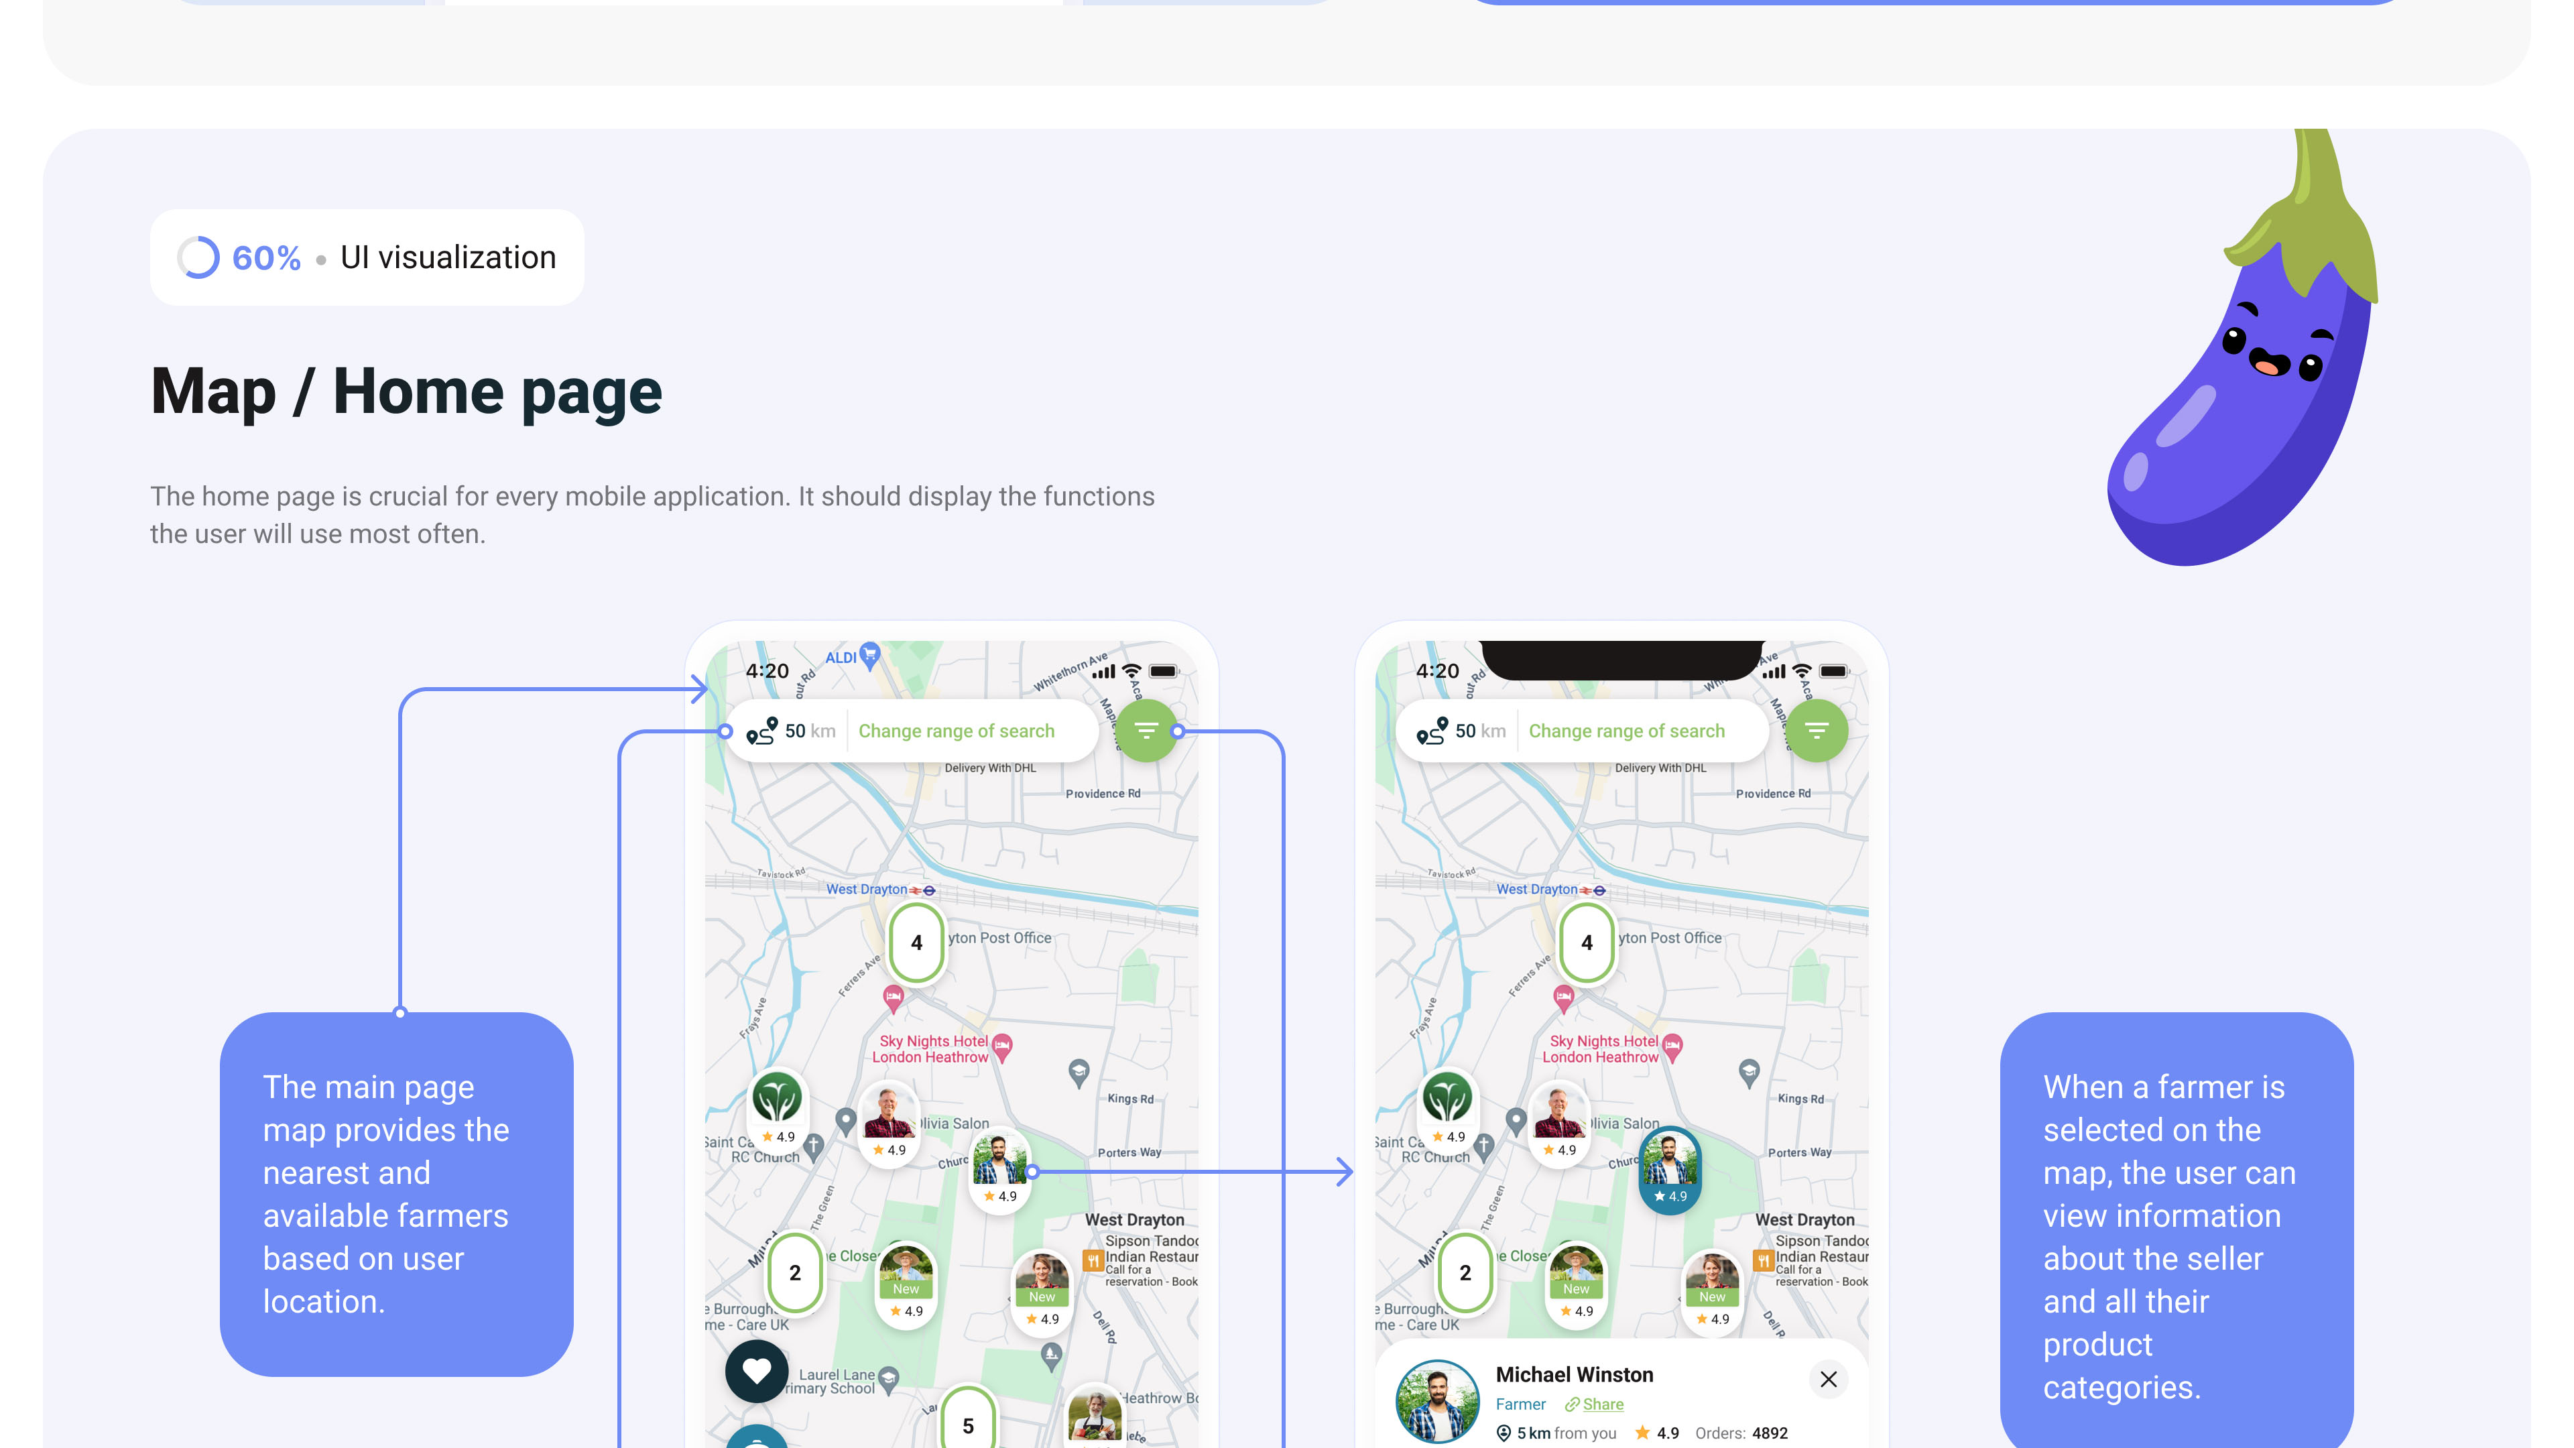Open cluster marker 2 in left phone
Screen dimensions: 2574x1448
click(x=796, y=1272)
